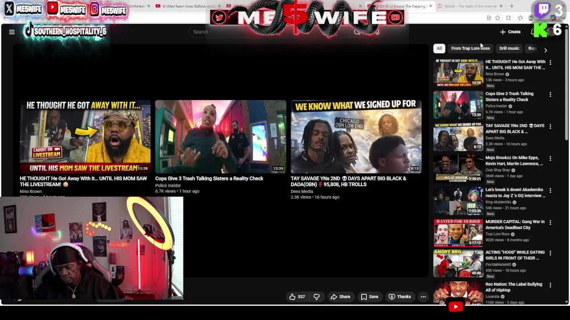This screenshot has height=320, width=570.
Task: Open sidebar video HE THOUGHT He Got Away With
Action: (x=515, y=65)
